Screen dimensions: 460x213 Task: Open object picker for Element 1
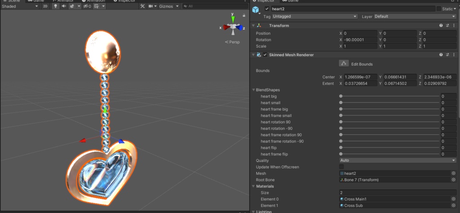tap(454, 205)
